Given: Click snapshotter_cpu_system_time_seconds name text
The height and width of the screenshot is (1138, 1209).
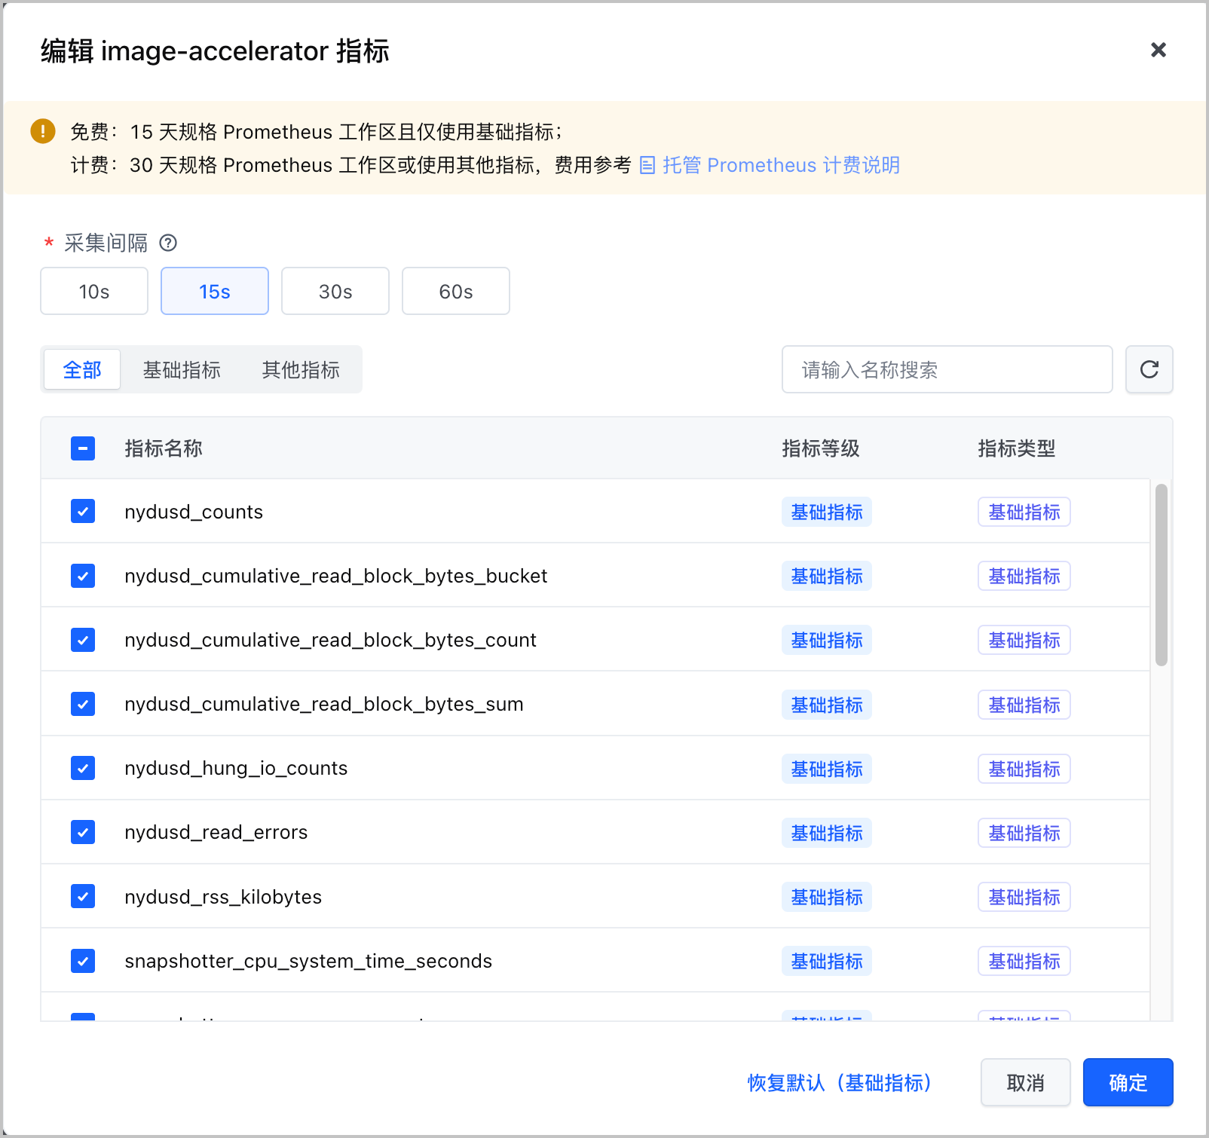Looking at the screenshot, I should click(308, 961).
